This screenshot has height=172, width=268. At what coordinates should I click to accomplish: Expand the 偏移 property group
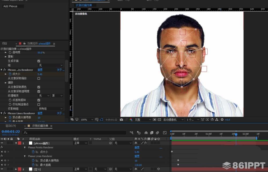6,83
